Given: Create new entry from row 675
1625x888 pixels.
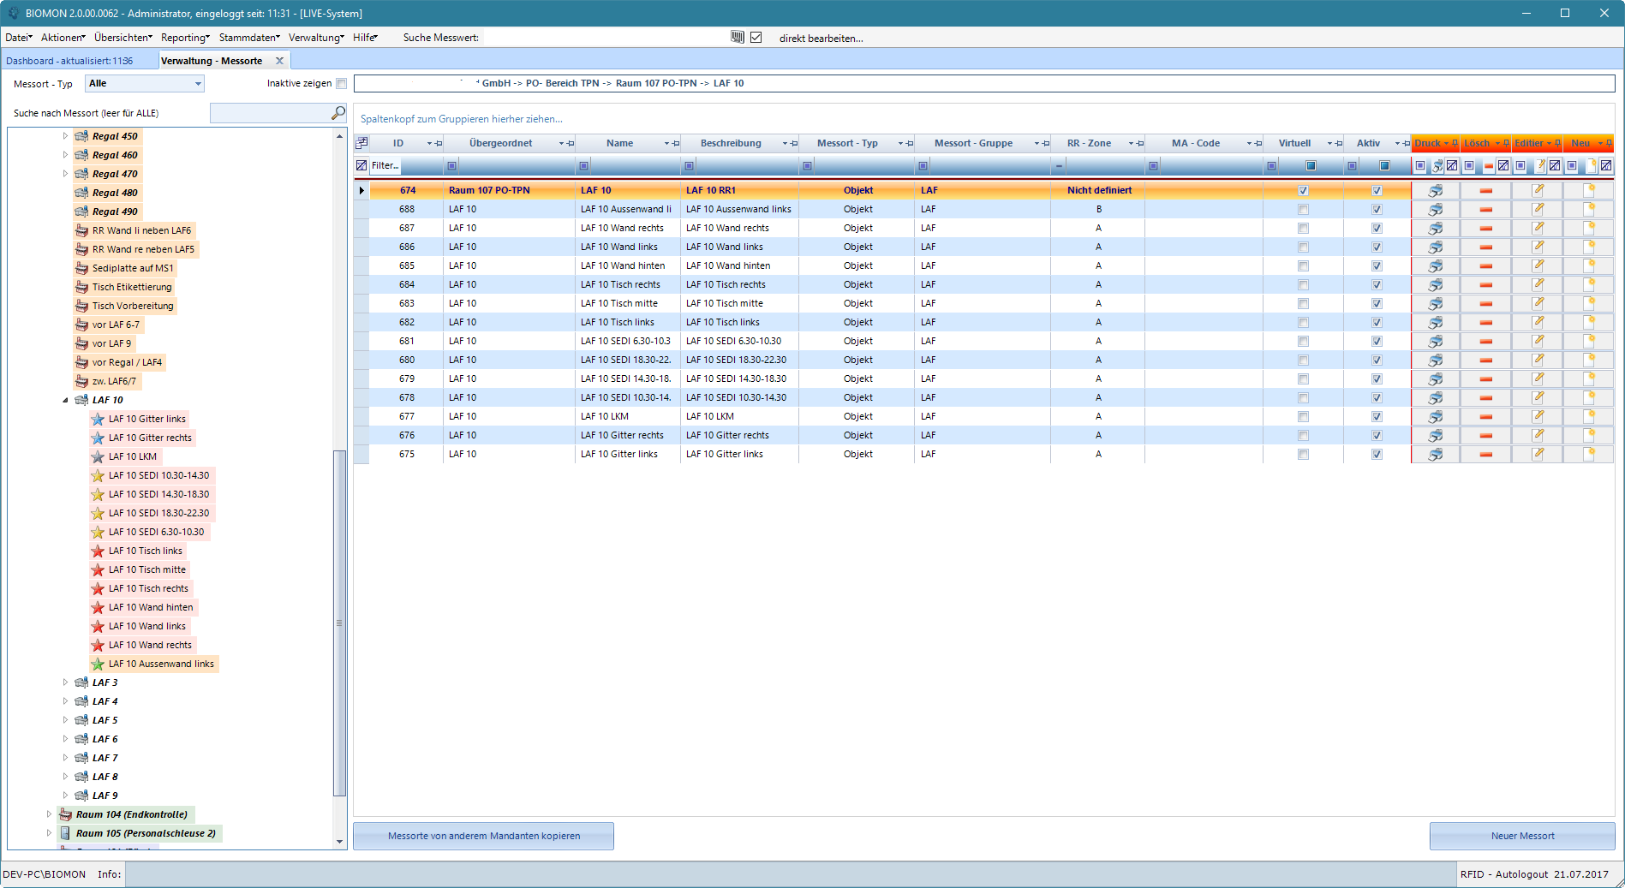Looking at the screenshot, I should [1590, 454].
